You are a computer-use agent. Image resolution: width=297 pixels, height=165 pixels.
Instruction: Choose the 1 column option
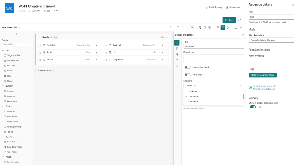pyautogui.click(x=213, y=91)
